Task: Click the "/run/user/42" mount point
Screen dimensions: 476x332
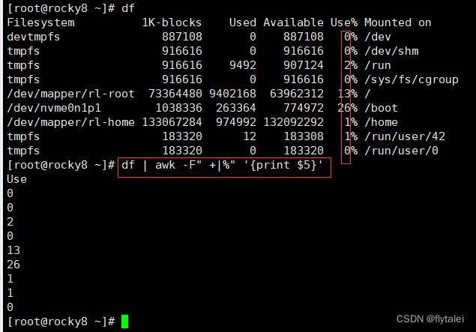Action: point(405,136)
